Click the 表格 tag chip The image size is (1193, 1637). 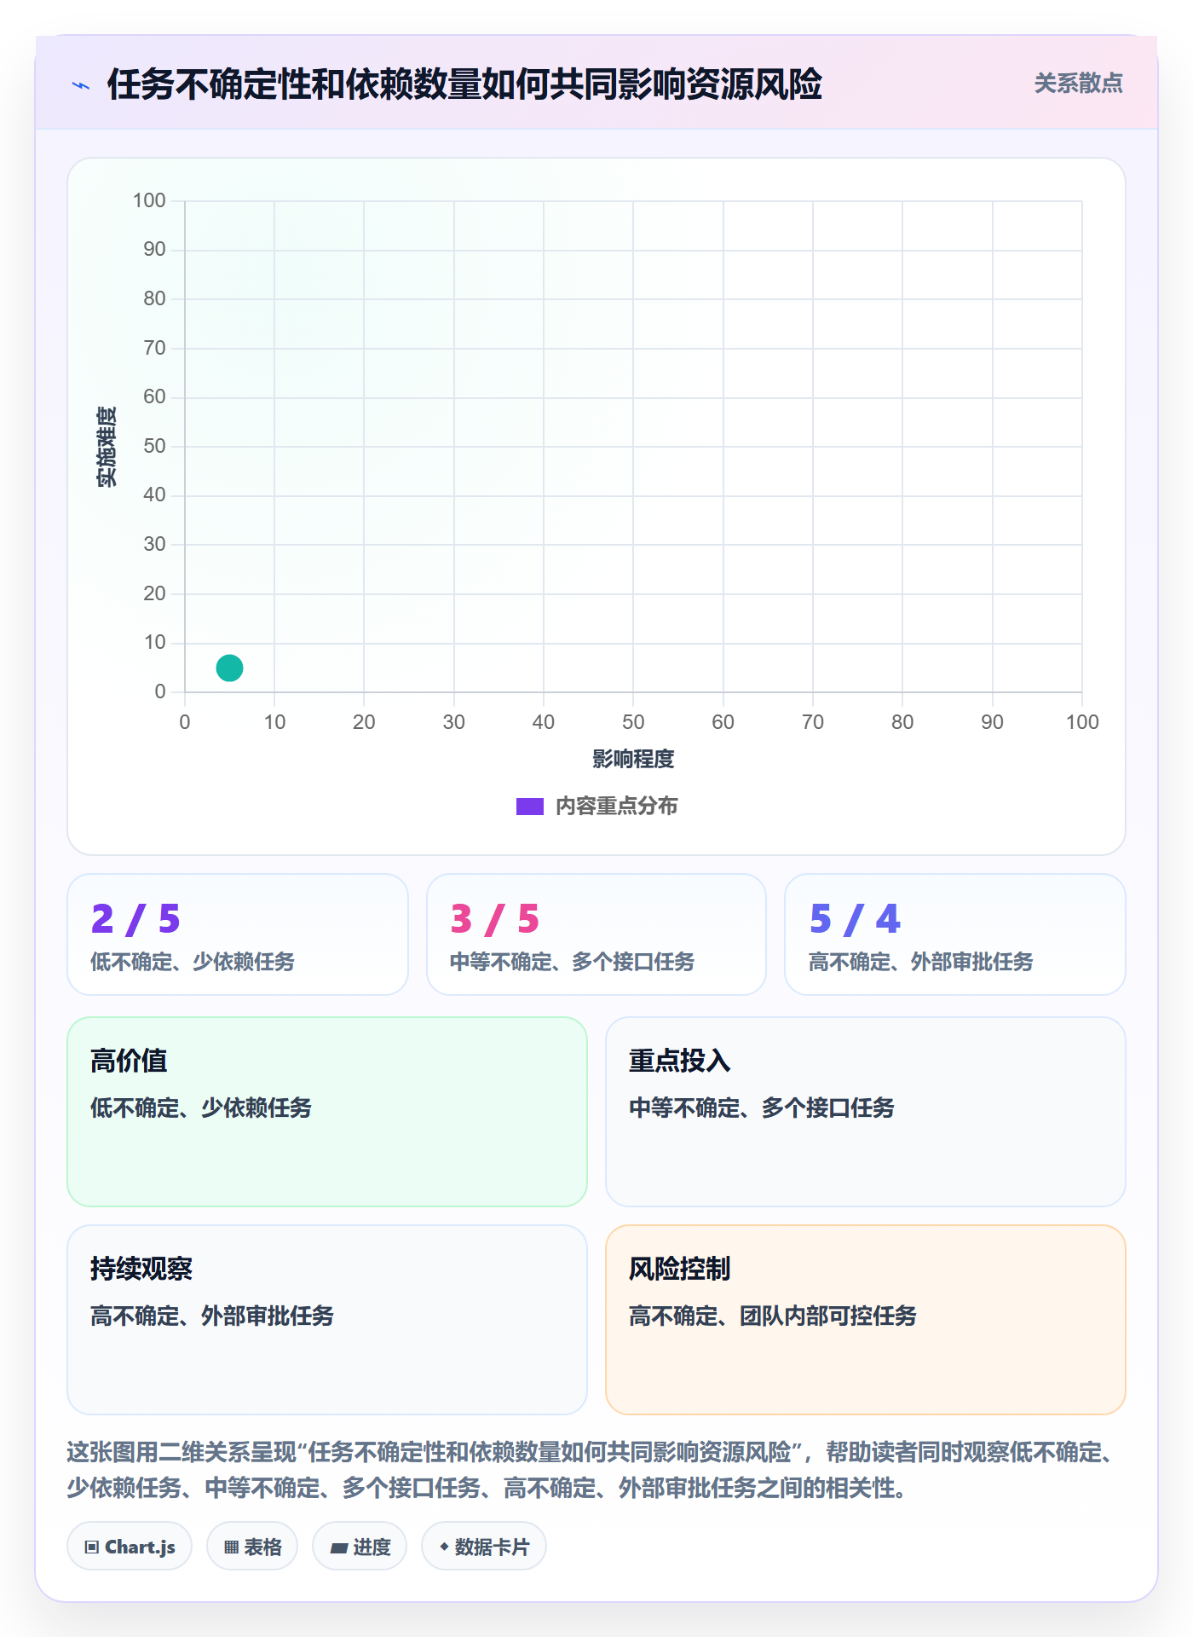point(252,1547)
